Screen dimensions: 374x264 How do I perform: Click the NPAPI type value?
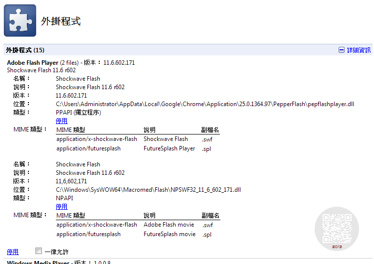(64, 198)
